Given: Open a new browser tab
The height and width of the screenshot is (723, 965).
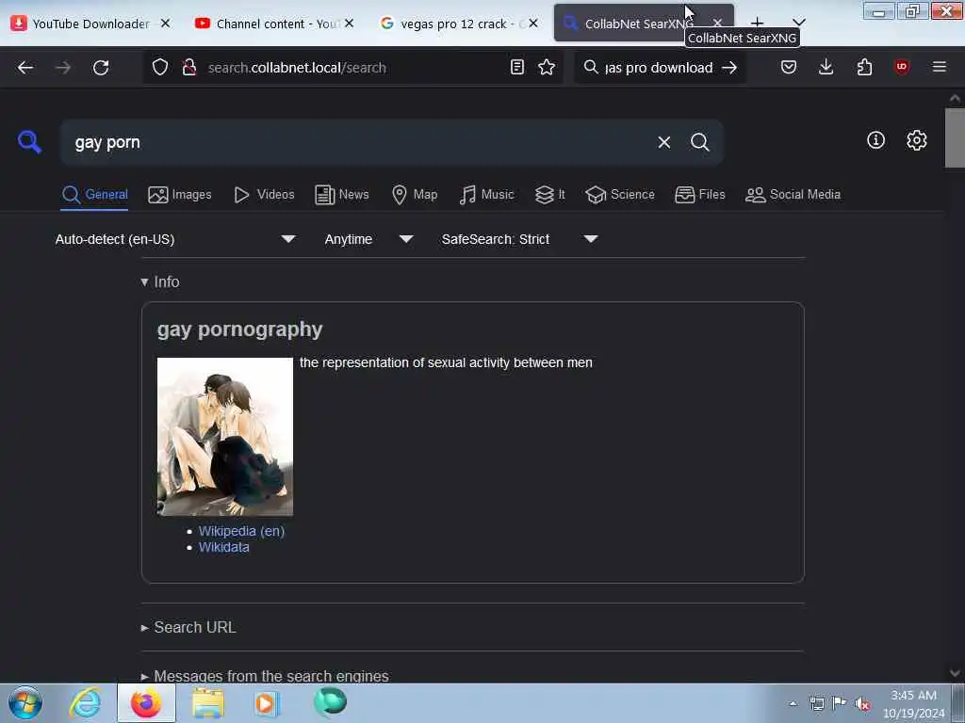Looking at the screenshot, I should [757, 24].
